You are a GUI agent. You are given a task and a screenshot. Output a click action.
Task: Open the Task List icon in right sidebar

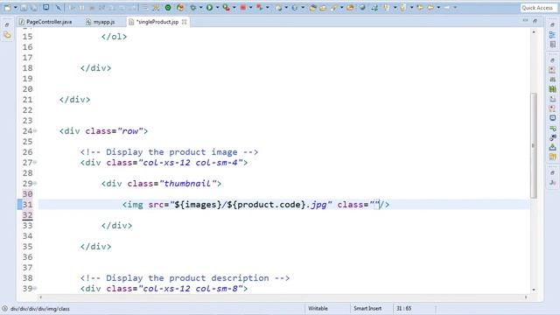[x=552, y=45]
